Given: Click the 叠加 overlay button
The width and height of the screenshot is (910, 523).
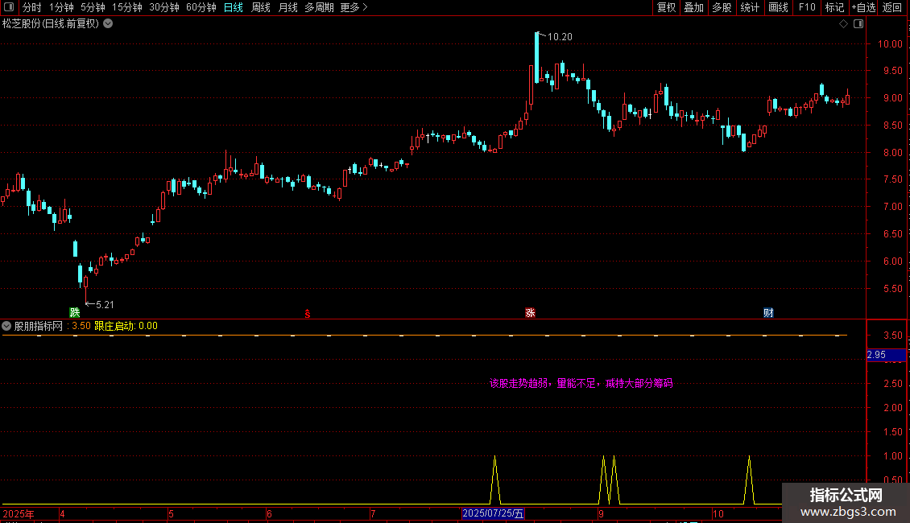Looking at the screenshot, I should click(693, 7).
